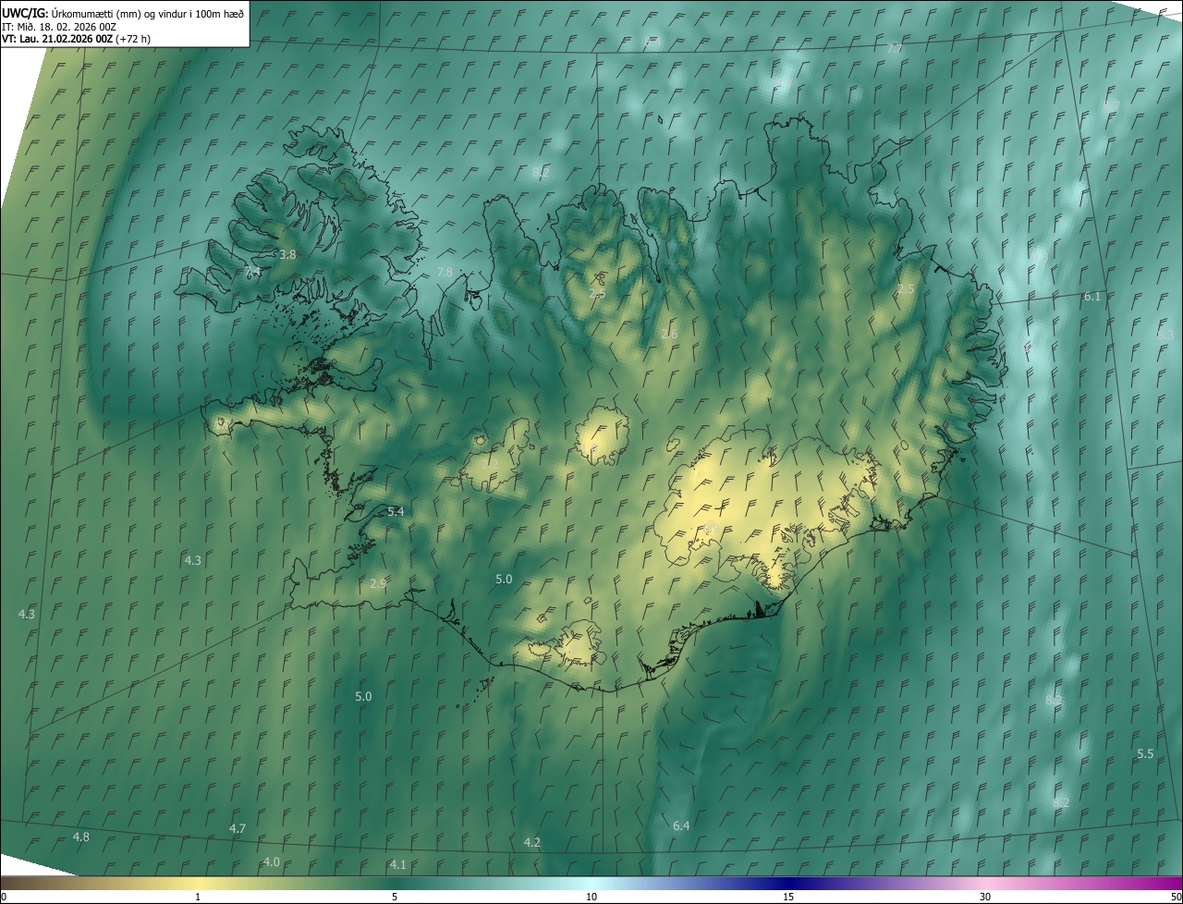The width and height of the screenshot is (1183, 904).
Task: Click the 7.4 value label on the map
Action: tap(253, 272)
